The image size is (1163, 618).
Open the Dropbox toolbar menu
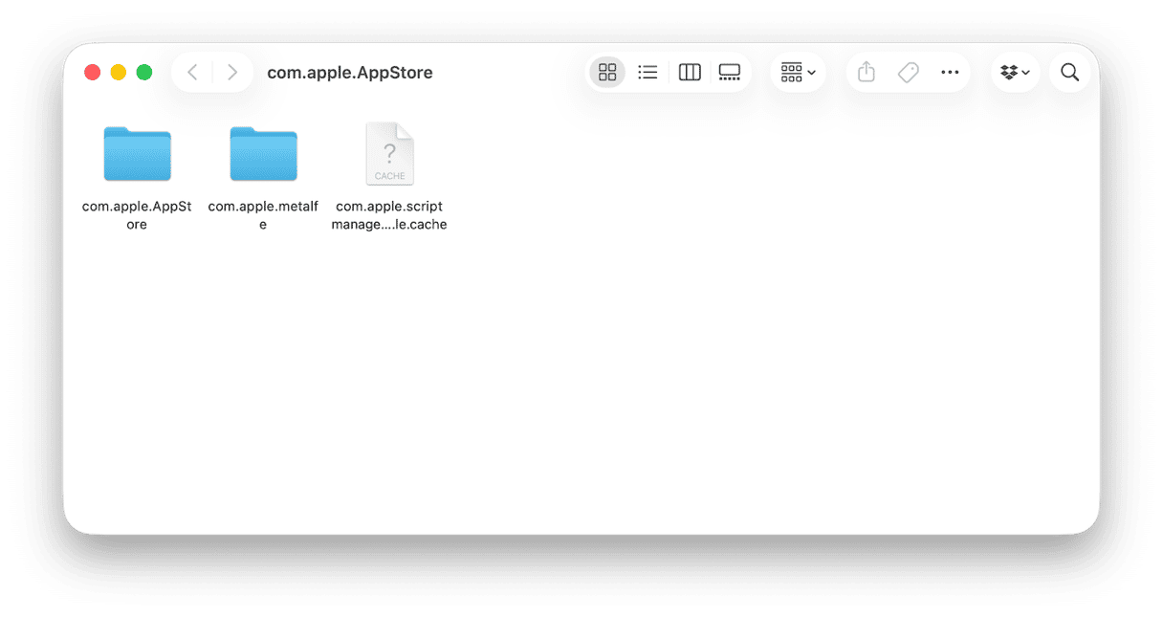tap(1015, 73)
